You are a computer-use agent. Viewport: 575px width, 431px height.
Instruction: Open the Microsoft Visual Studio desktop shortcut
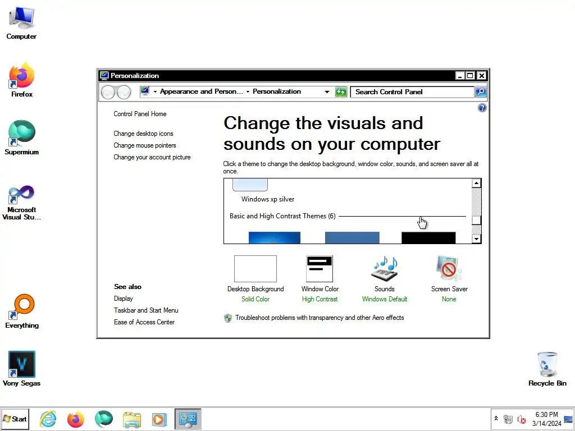coord(21,202)
